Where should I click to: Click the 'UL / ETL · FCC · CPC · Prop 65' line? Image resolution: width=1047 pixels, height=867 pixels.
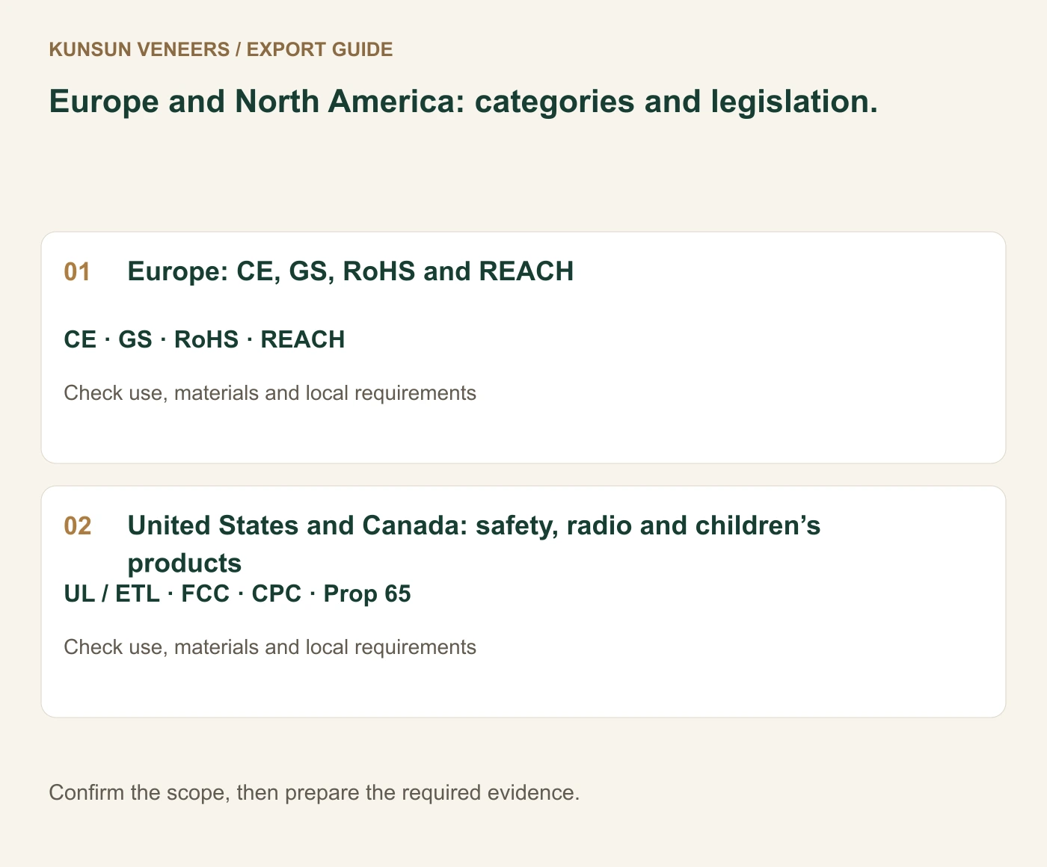[237, 593]
